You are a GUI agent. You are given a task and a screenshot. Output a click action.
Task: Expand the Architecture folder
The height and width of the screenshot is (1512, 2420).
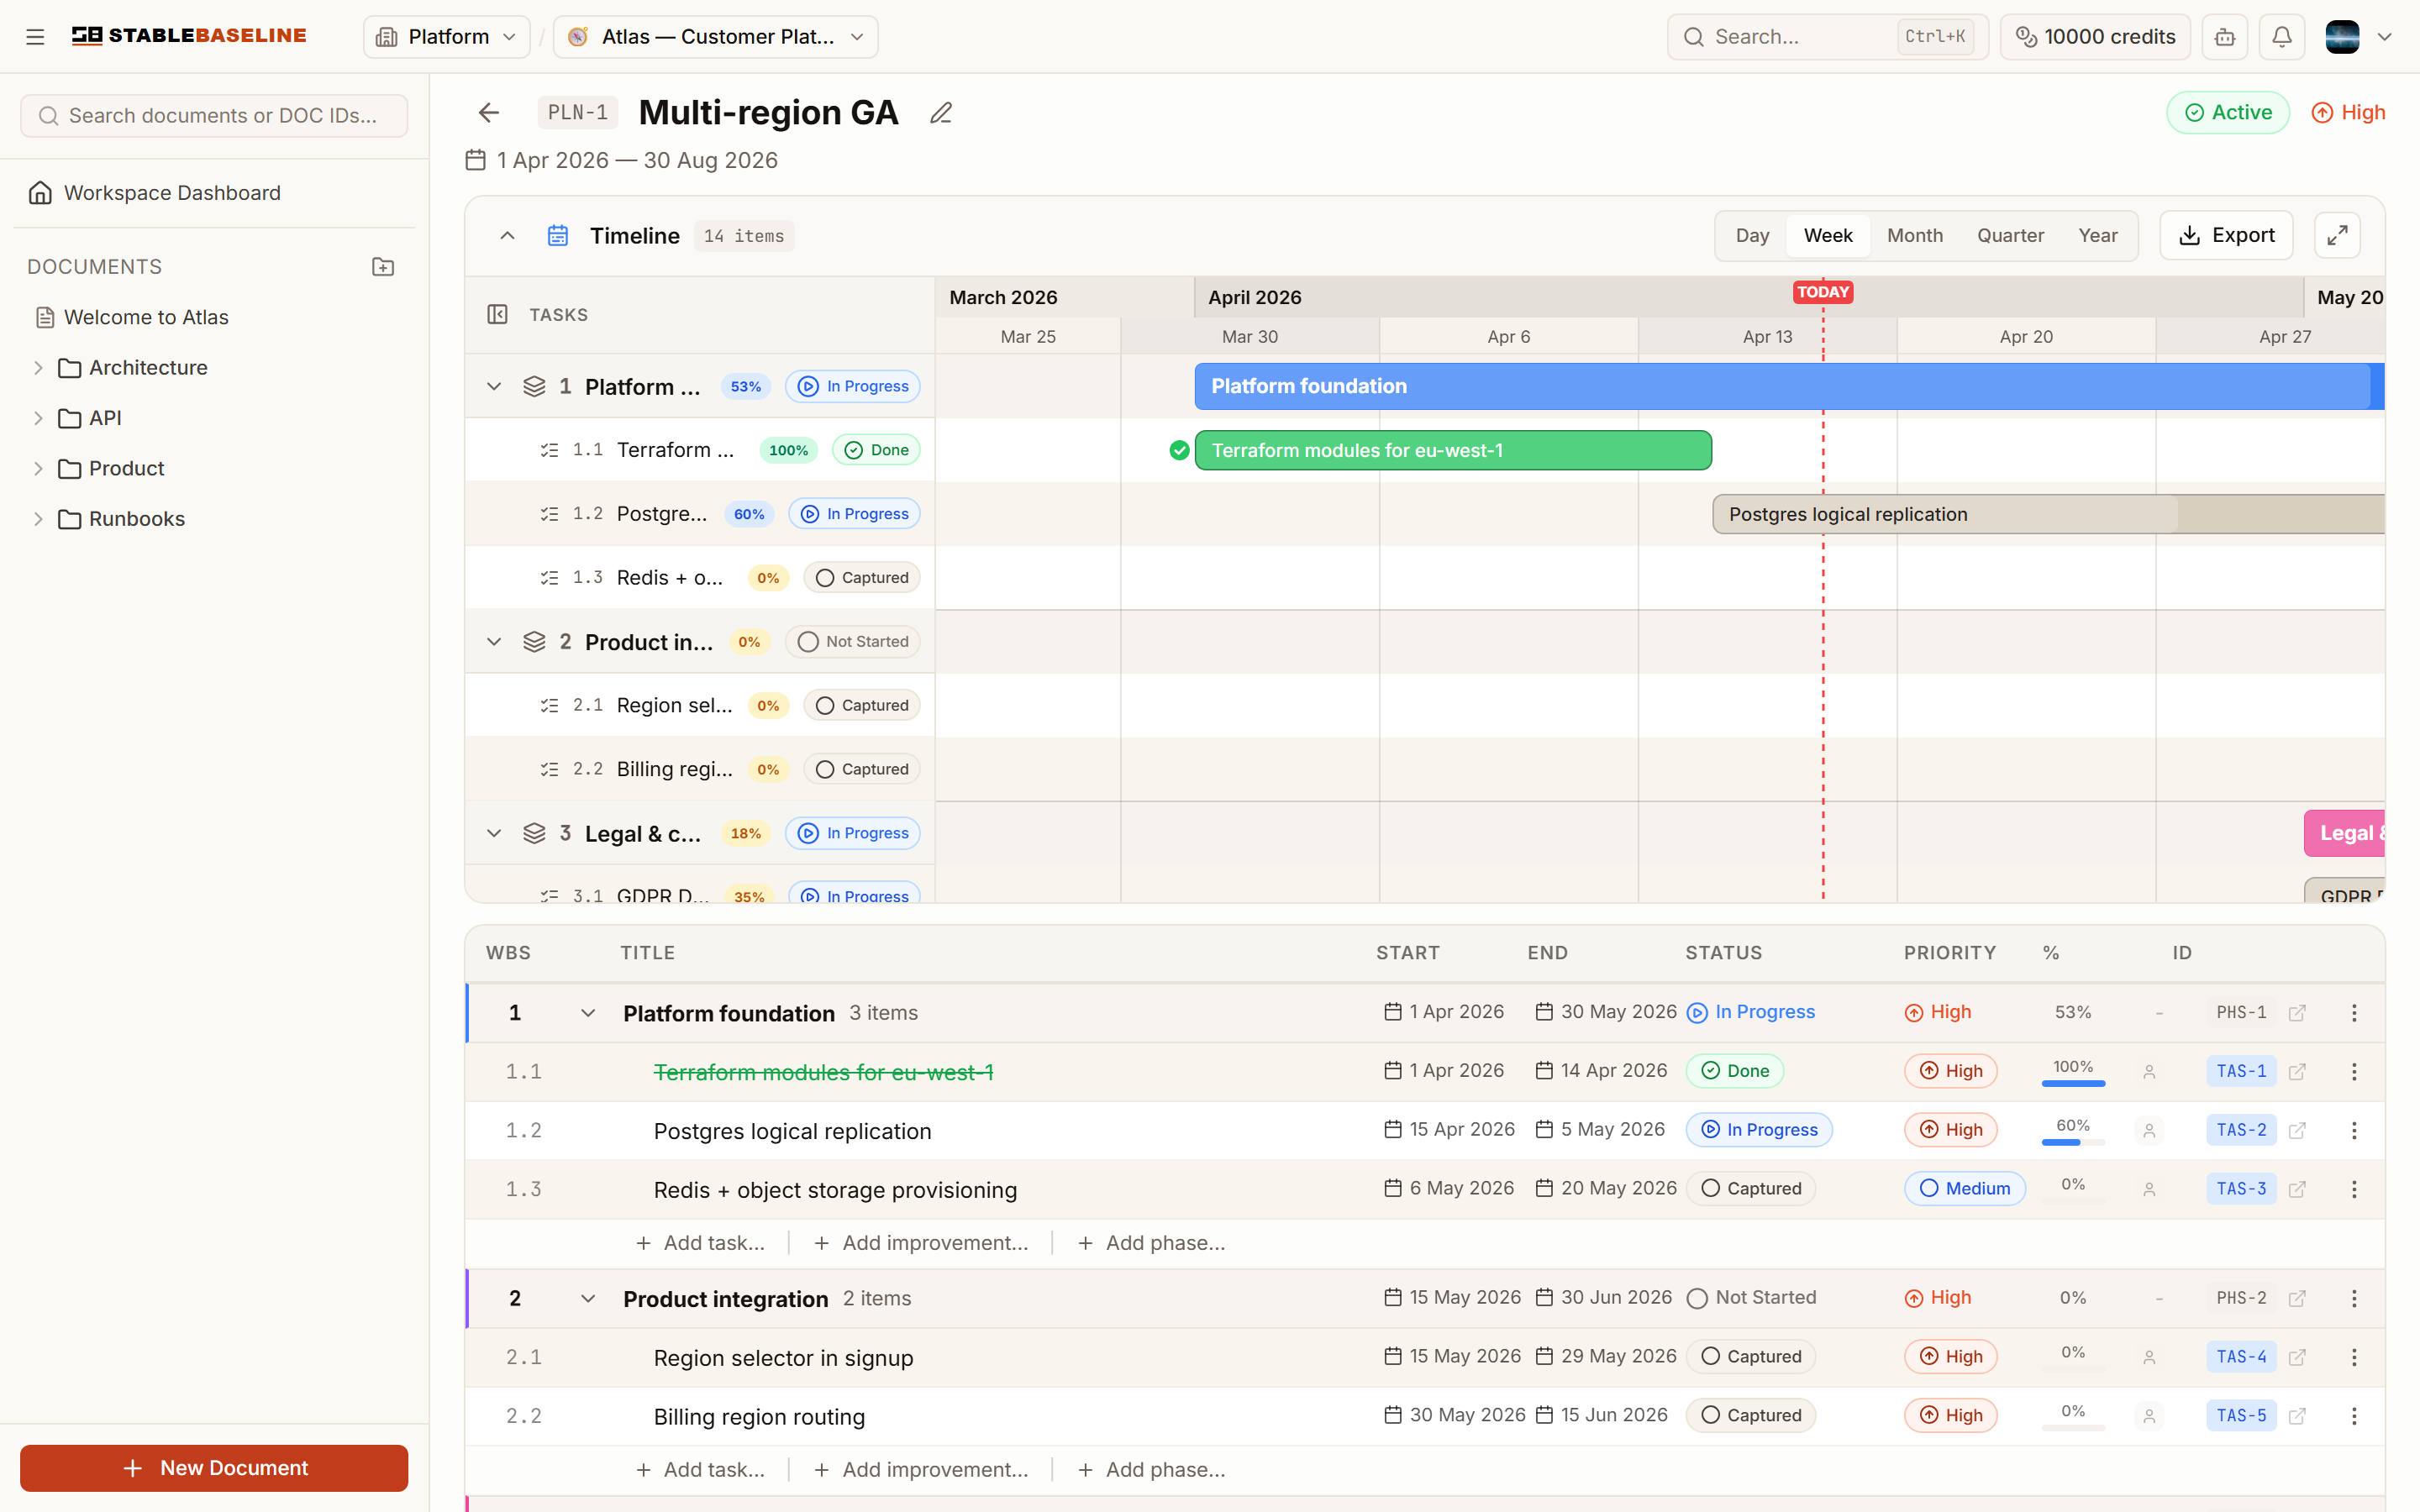click(x=38, y=368)
